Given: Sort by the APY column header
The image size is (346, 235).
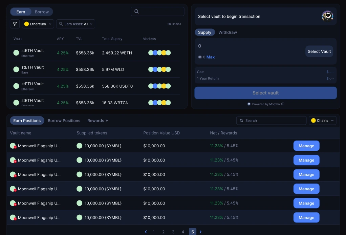Looking at the screenshot, I should point(60,39).
